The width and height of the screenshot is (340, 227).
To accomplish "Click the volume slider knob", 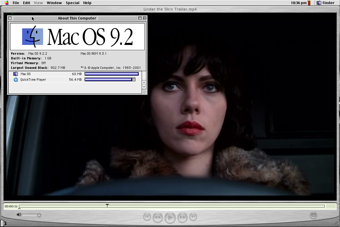I will (x=39, y=215).
